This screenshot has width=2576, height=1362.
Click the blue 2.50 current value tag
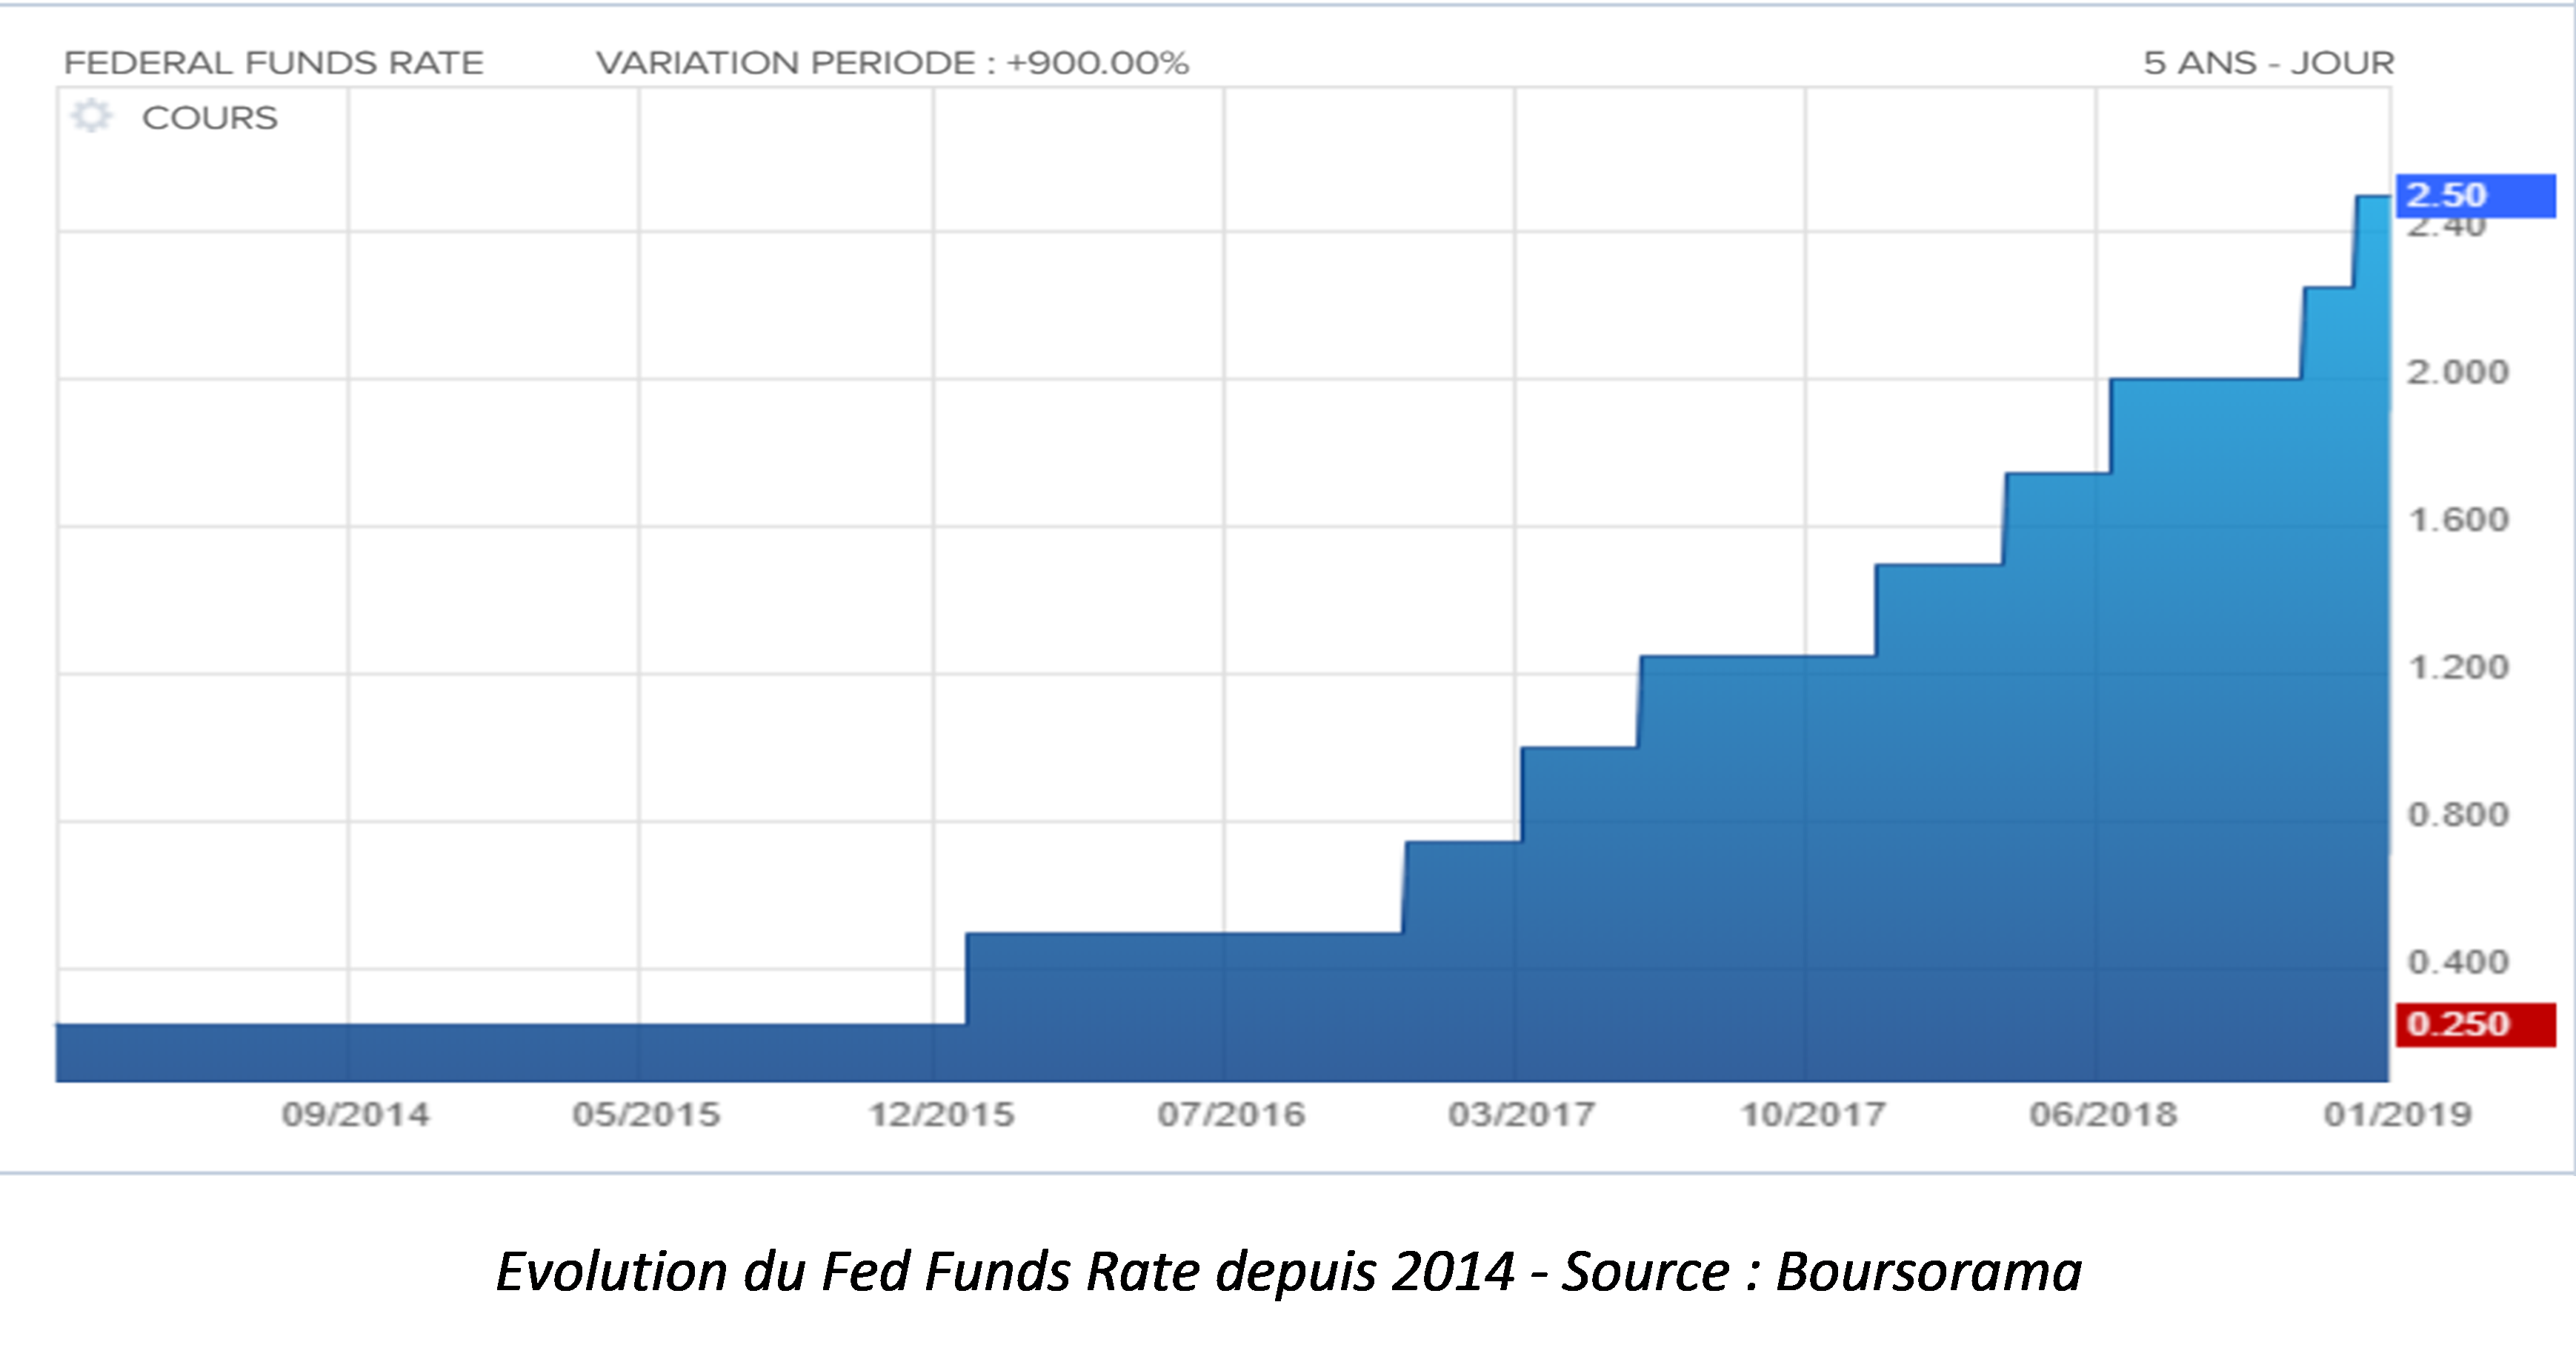(2475, 195)
